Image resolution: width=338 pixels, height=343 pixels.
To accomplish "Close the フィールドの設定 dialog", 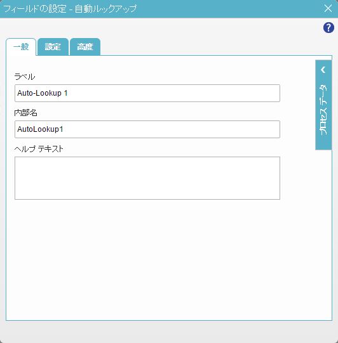I will pos(328,8).
